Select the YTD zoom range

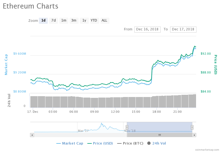[x=94, y=20]
